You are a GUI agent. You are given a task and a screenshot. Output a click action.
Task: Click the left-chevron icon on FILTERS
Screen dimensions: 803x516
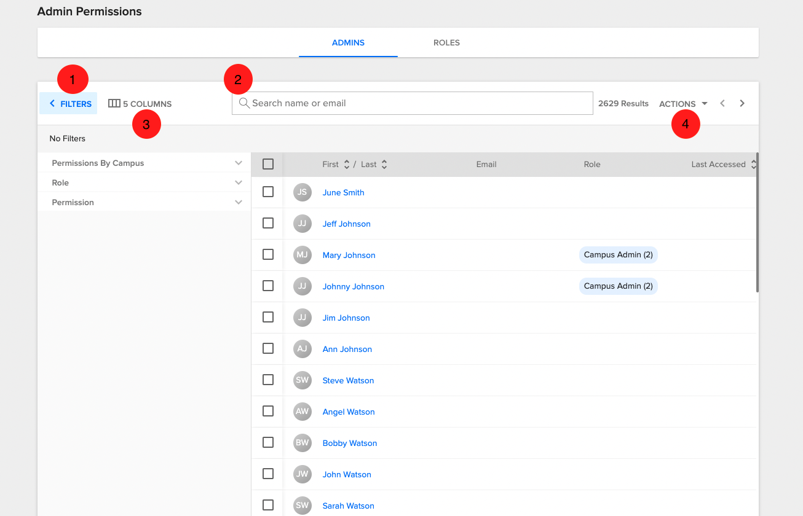click(x=51, y=103)
